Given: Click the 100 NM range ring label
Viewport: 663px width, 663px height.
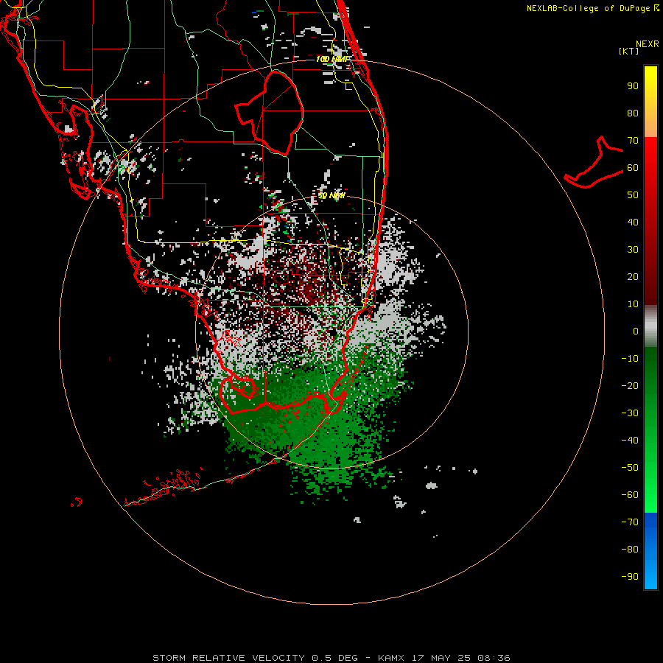Looking at the screenshot, I should 332,59.
